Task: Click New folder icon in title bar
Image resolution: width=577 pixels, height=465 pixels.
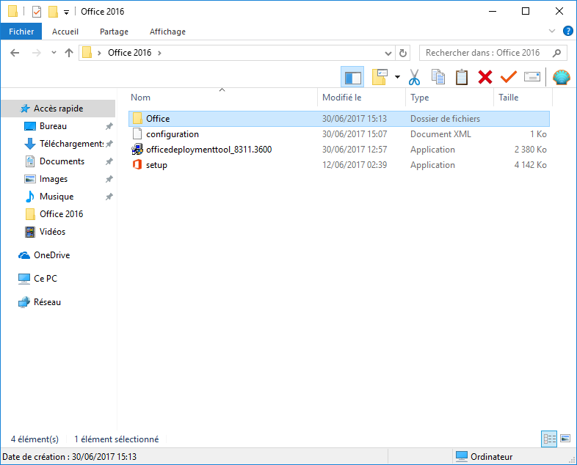Action: click(54, 12)
